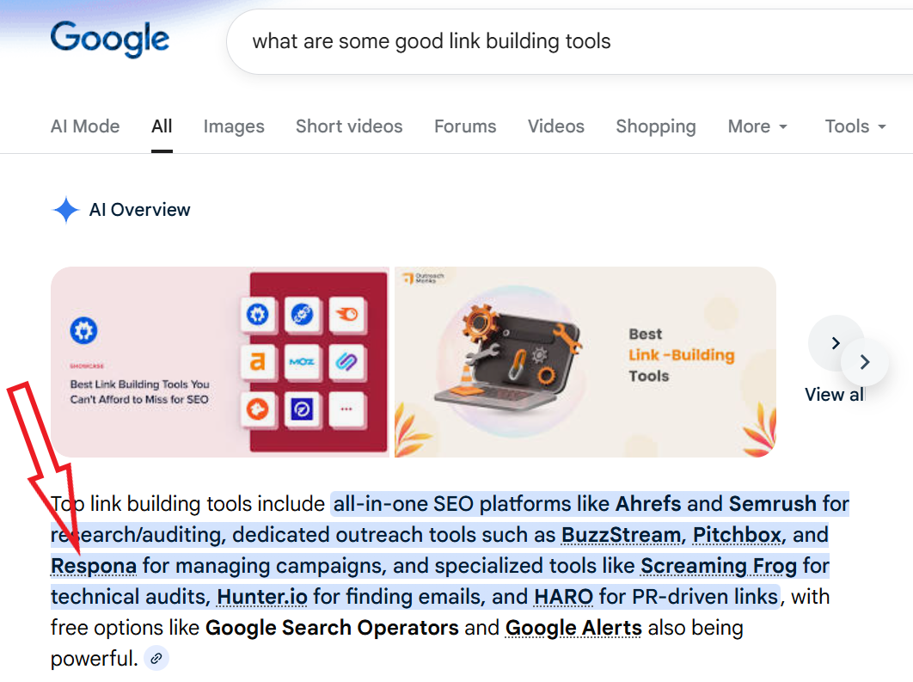
Task: Open the Tools dropdown
Action: pos(854,126)
